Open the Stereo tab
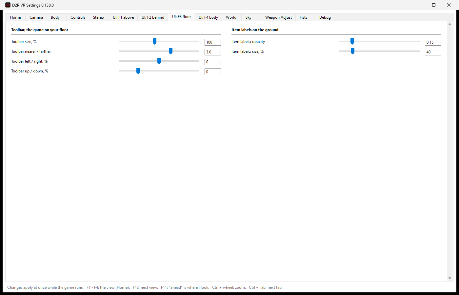 click(98, 17)
